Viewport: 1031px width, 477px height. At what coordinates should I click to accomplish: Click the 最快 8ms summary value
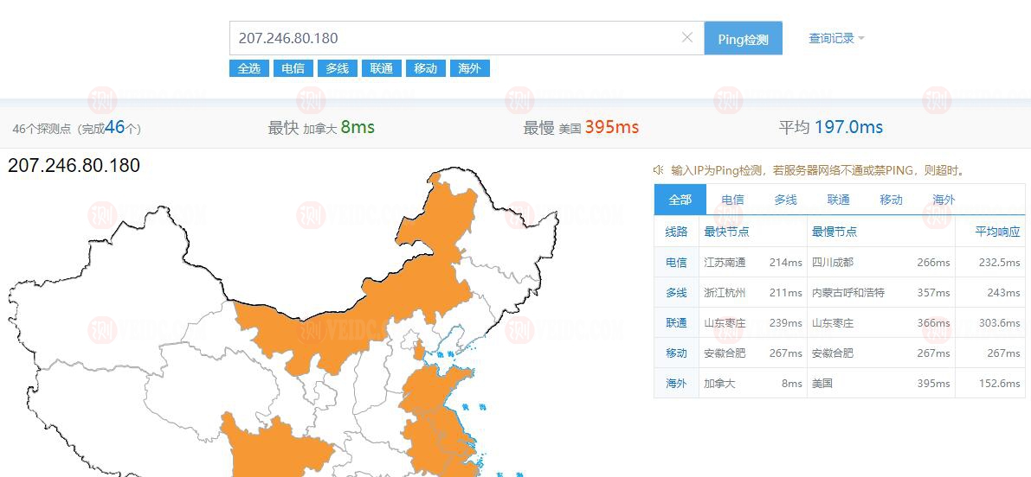(x=358, y=127)
